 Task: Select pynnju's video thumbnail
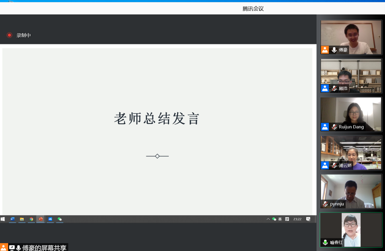click(351, 191)
